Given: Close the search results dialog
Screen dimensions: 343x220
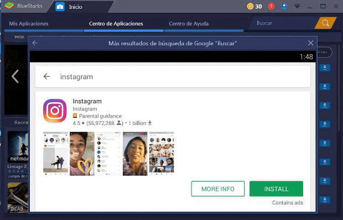Looking at the screenshot, I should point(310,43).
